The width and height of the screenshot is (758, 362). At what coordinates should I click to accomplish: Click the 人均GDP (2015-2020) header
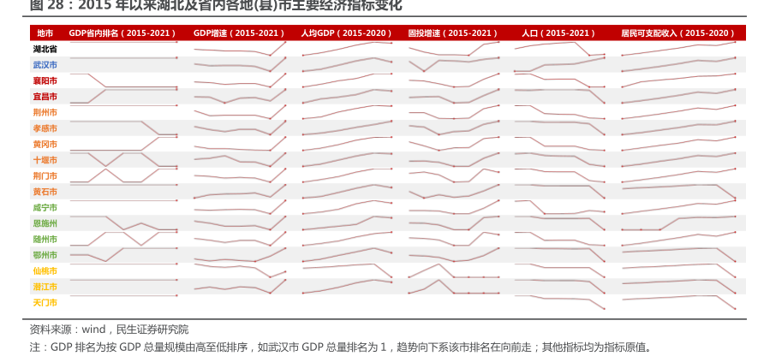(346, 33)
